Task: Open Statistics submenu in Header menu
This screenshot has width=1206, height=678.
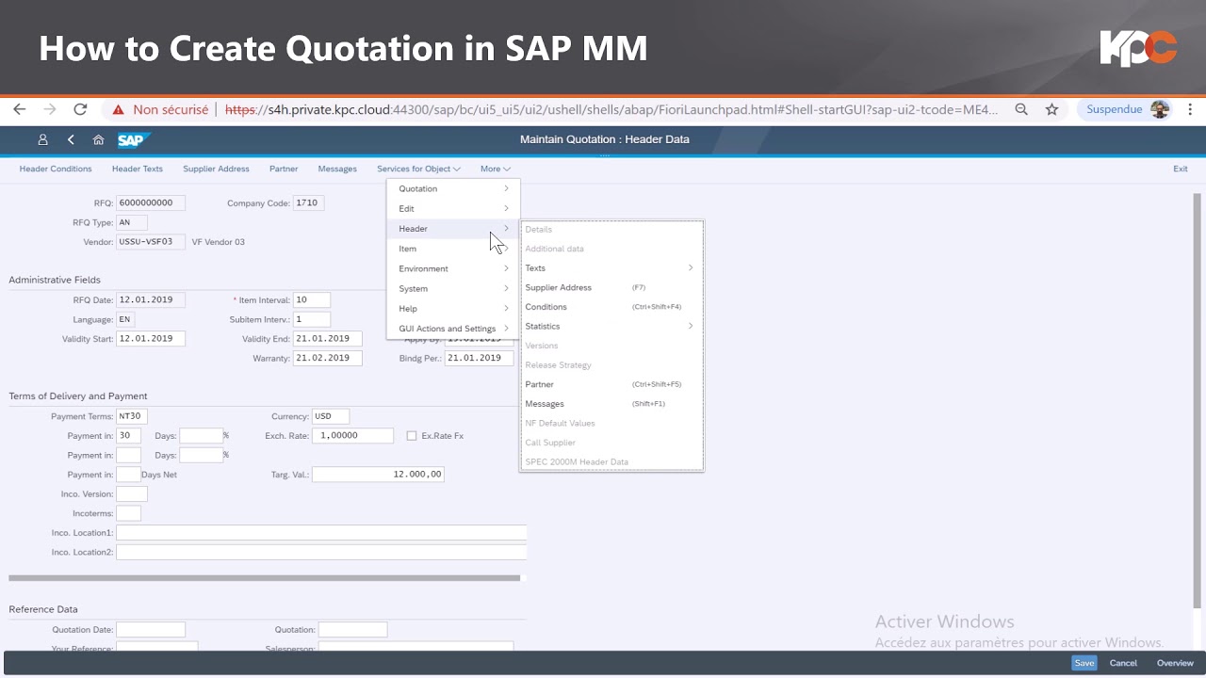Action: coord(611,326)
